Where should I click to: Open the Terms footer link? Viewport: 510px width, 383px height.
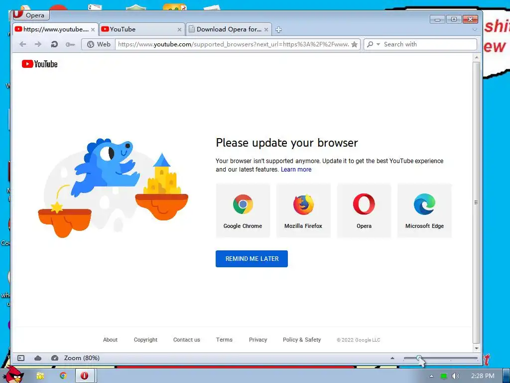(224, 340)
